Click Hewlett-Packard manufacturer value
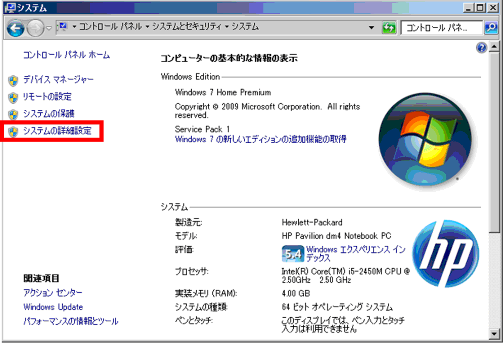The height and width of the screenshot is (344, 503). click(312, 222)
